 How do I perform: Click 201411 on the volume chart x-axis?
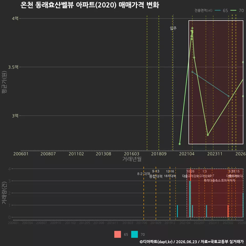pos(113,223)
